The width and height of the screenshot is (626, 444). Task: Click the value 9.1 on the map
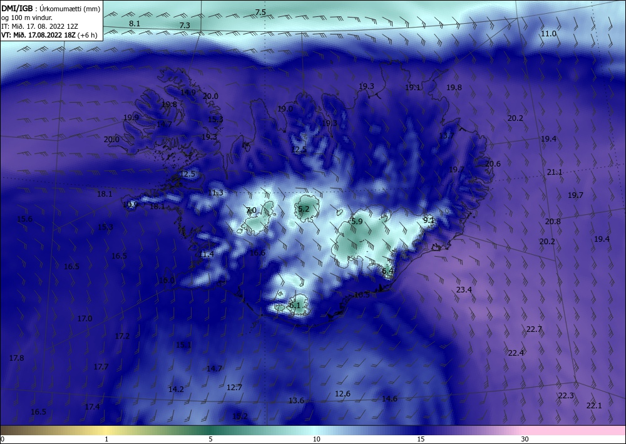[428, 220]
